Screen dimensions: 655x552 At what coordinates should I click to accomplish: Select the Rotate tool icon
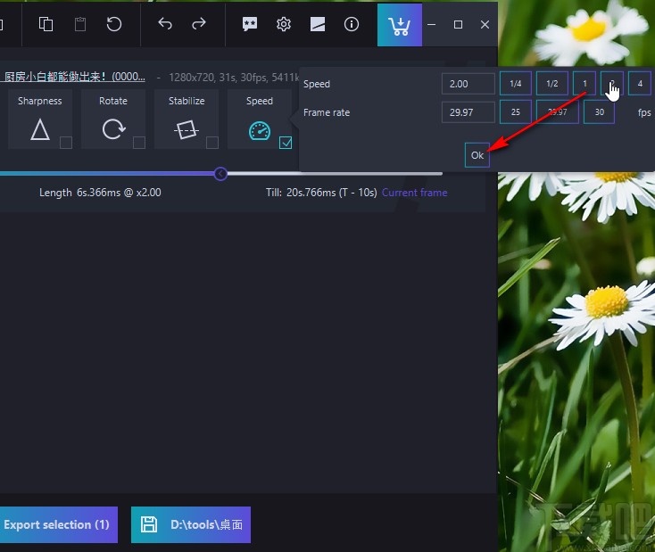point(113,130)
